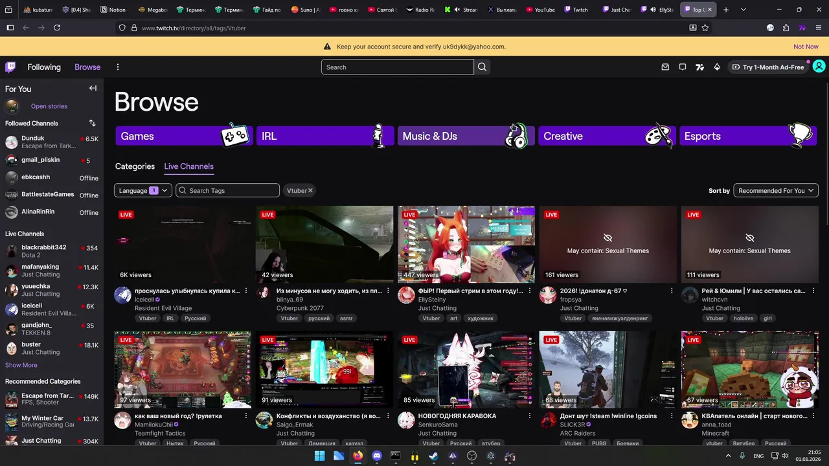The image size is (829, 466).
Task: Bookmark this page with star icon
Action: pyautogui.click(x=705, y=28)
